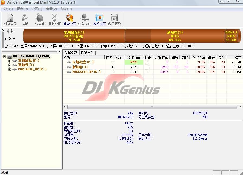Select 本地磁盘 (C:) row in partition table

(x=153, y=62)
